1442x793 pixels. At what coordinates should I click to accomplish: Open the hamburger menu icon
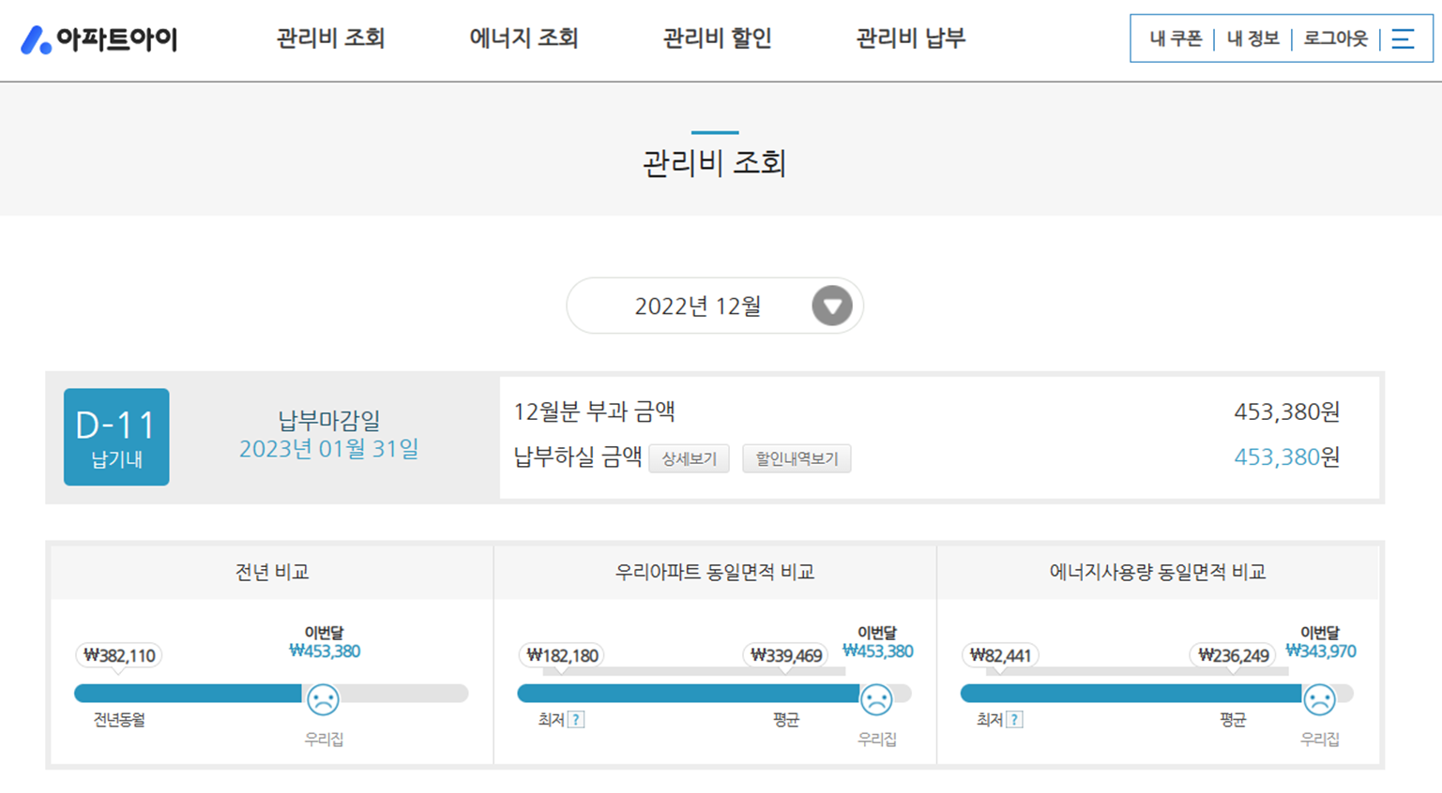(1404, 38)
